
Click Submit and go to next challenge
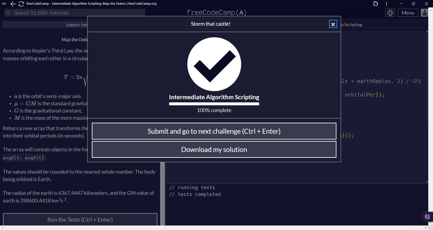(x=214, y=131)
